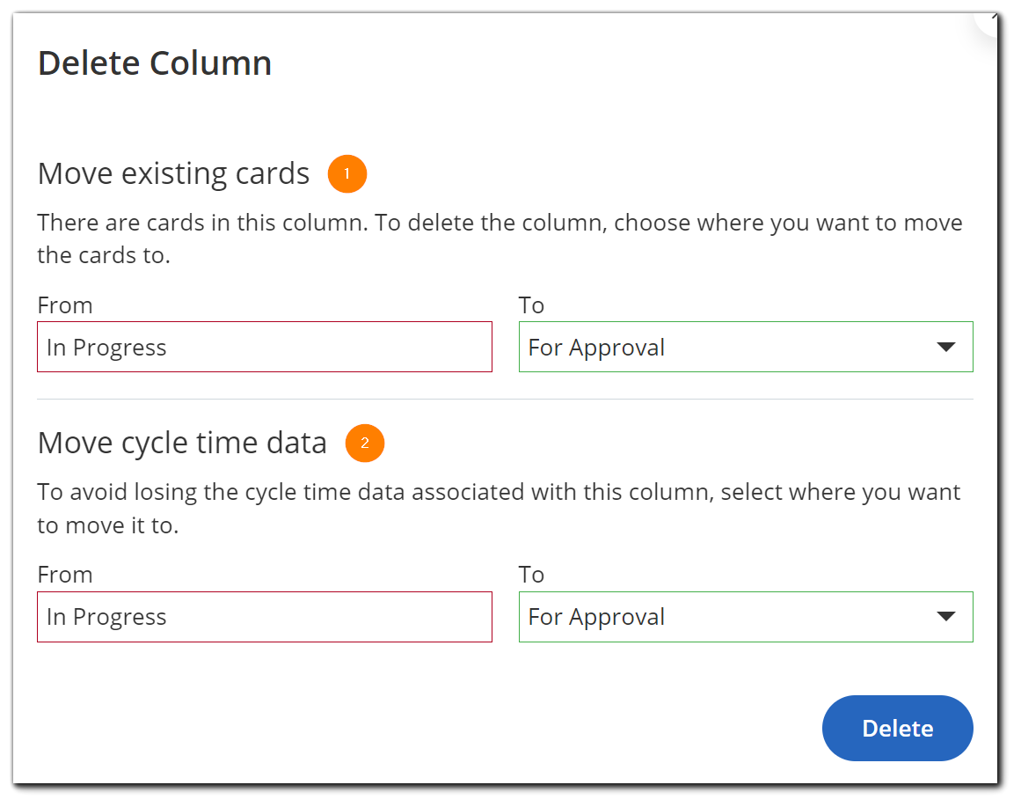Click the dropdown arrow beside the second For Approval field
Image resolution: width=1021 pixels, height=807 pixels.
pyautogui.click(x=946, y=617)
